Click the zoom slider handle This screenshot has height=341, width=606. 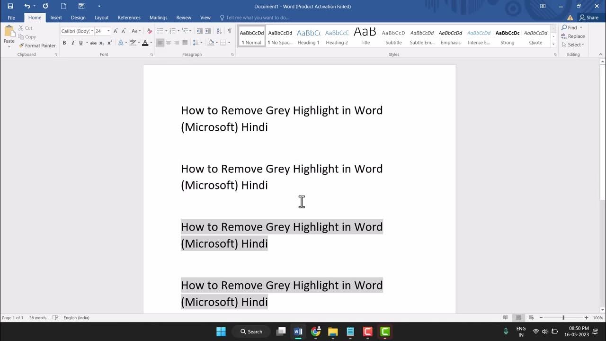pyautogui.click(x=563, y=318)
